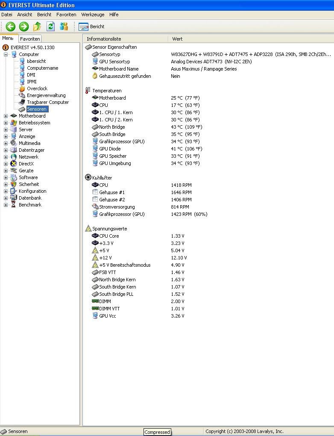Click the Benchmark hourglass icon

(13, 205)
